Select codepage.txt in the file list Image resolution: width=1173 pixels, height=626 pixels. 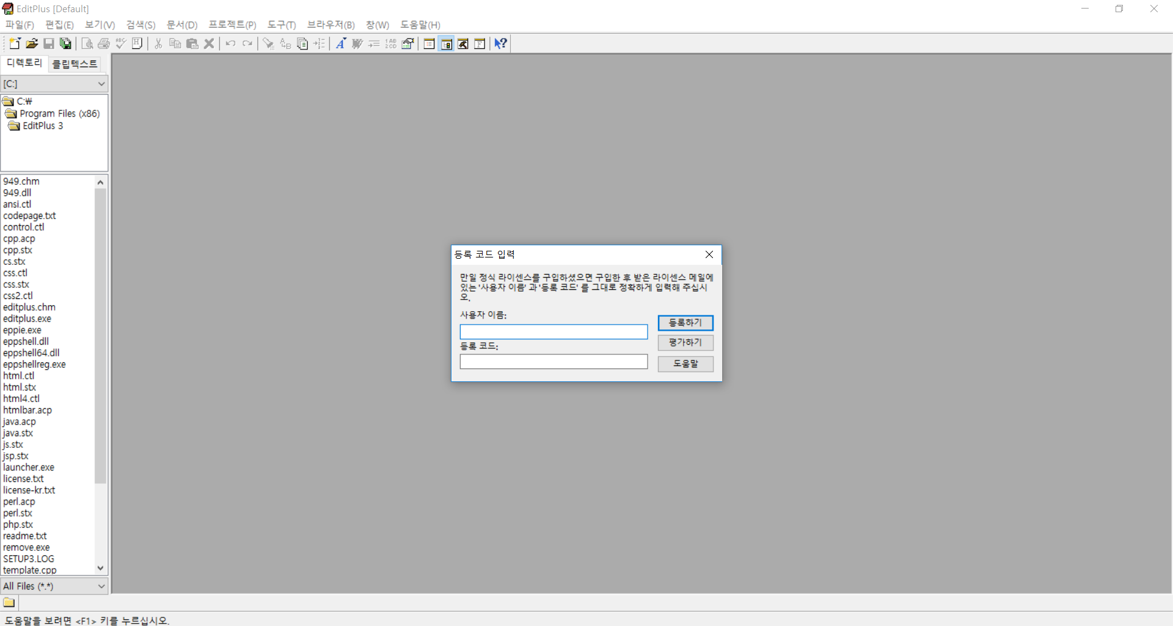coord(29,215)
